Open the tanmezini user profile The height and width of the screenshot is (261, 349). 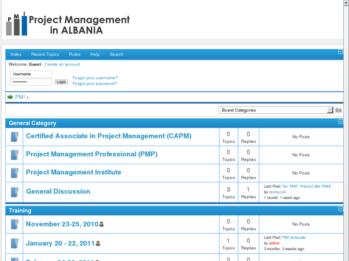click(x=277, y=192)
